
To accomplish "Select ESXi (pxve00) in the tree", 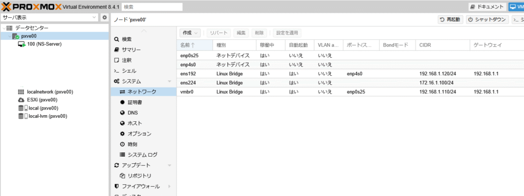I will [42, 100].
